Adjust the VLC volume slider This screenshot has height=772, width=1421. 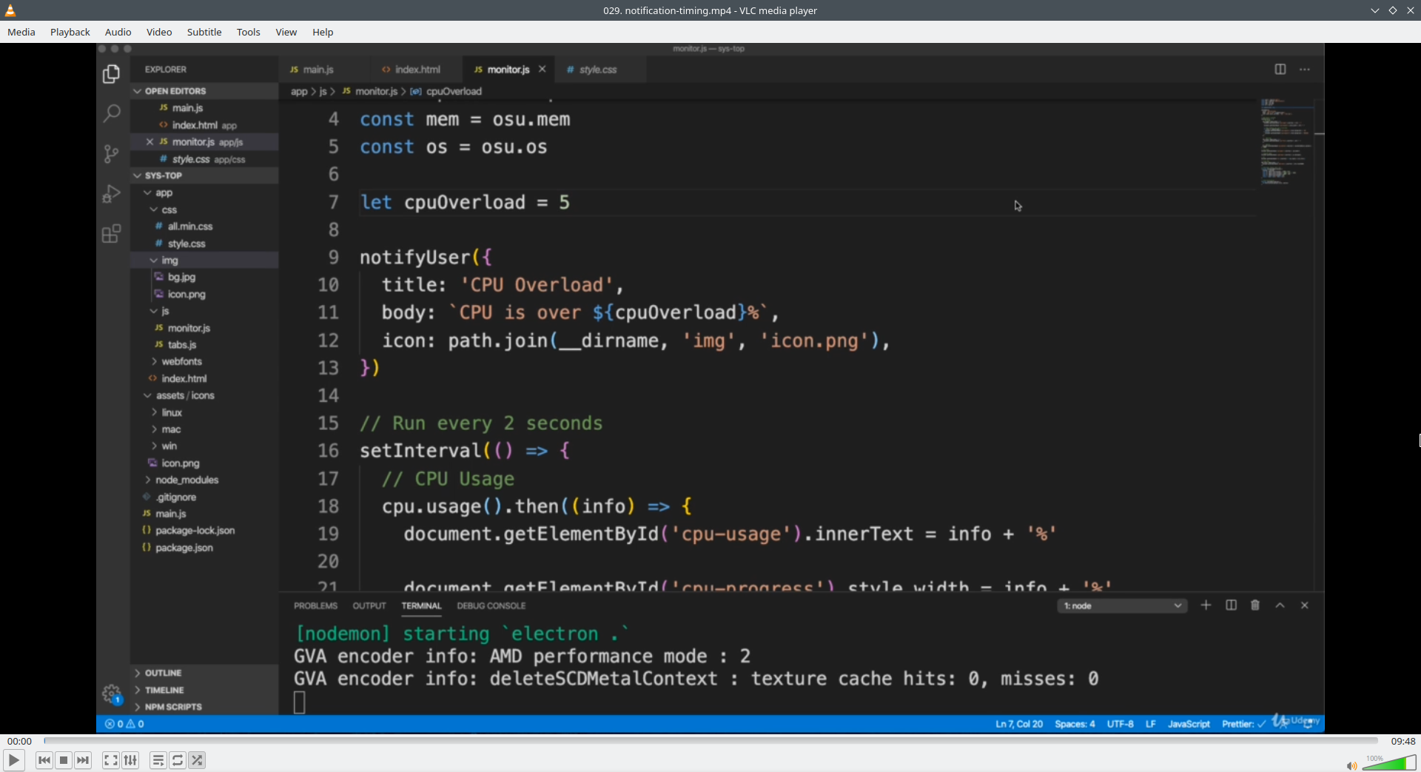point(1389,762)
